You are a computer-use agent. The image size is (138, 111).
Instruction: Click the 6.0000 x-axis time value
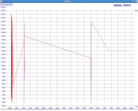(91, 108)
